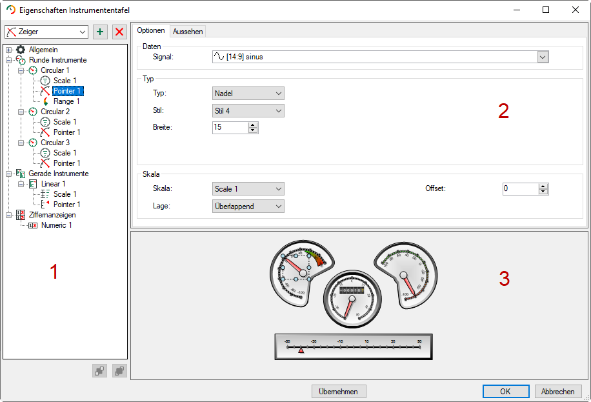The width and height of the screenshot is (591, 402).
Task: Click the red X delete element button
Action: [119, 32]
